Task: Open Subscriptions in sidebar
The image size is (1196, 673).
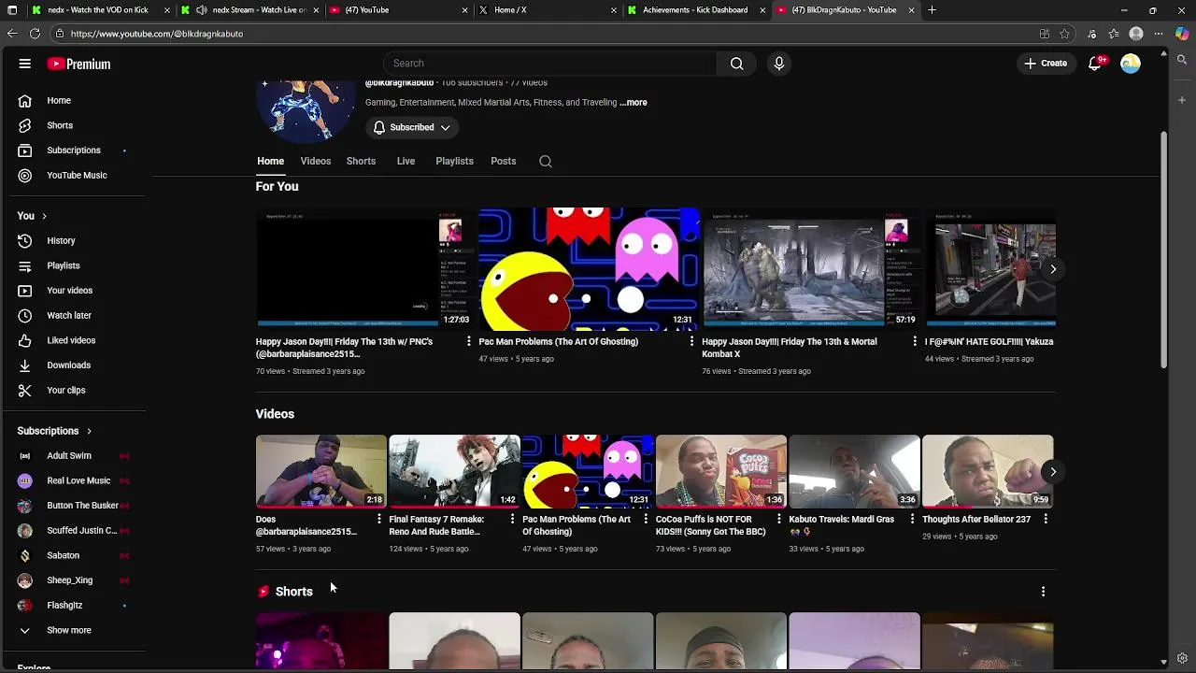Action: pos(73,150)
